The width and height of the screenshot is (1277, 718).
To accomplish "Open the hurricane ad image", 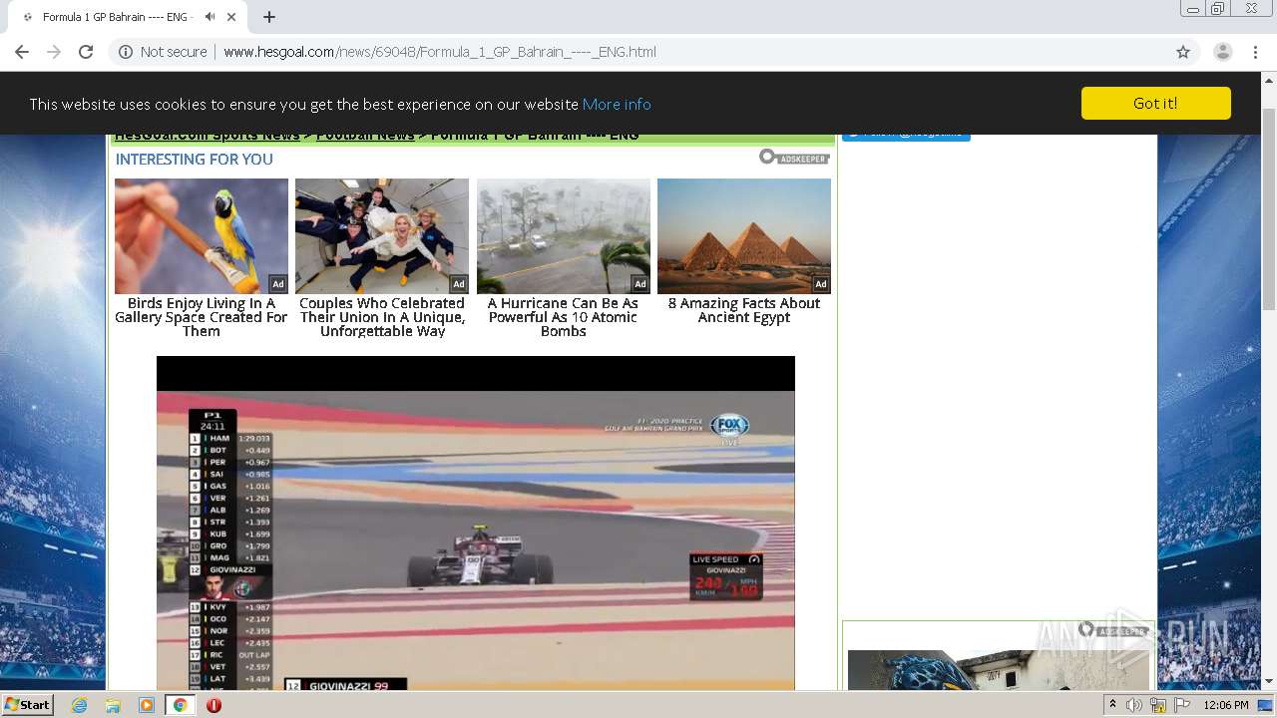I will coord(564,236).
